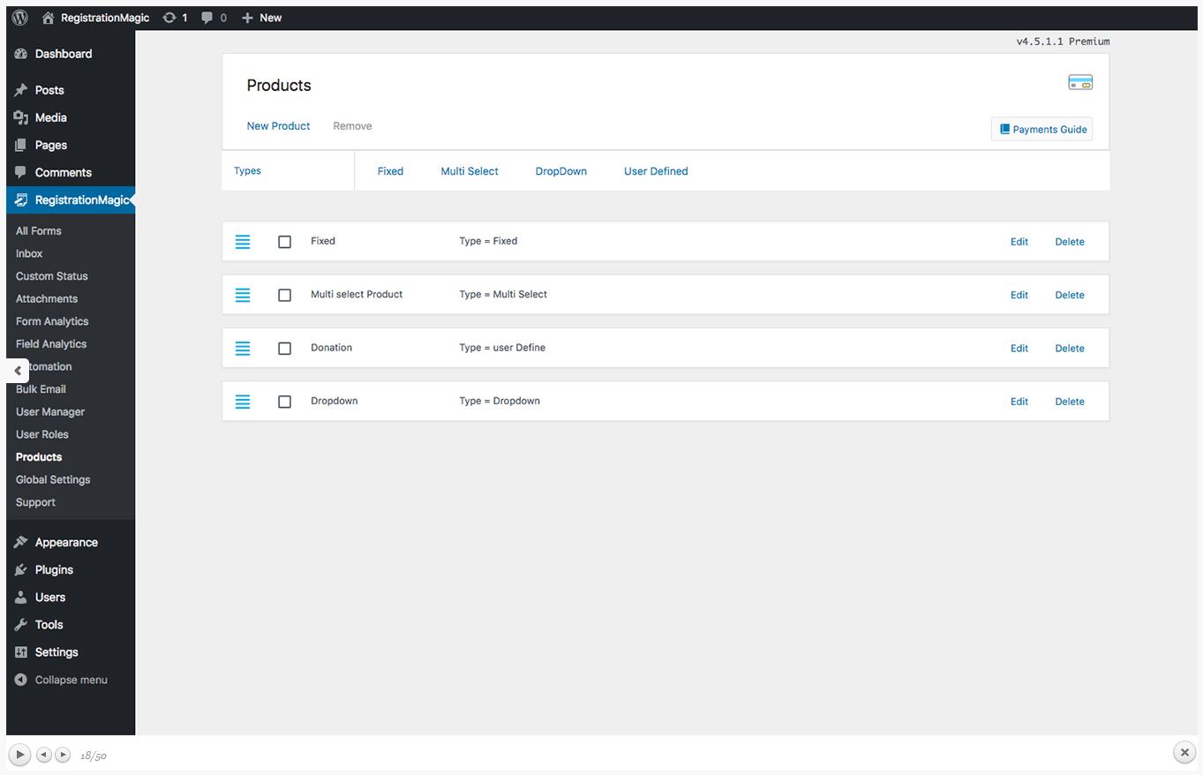Click drag handle icon of Donation row

[x=243, y=349]
